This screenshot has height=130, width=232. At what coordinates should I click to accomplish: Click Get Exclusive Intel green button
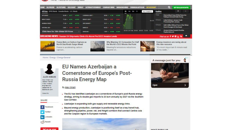pos(181,8)
